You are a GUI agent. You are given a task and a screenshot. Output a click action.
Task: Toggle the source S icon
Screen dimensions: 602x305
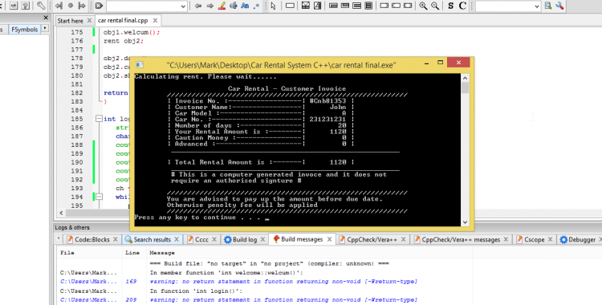pos(451,6)
